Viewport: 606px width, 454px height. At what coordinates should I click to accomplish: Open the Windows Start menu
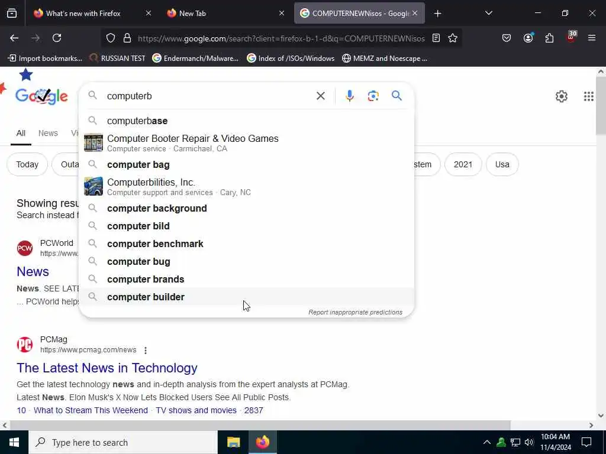[x=14, y=442]
